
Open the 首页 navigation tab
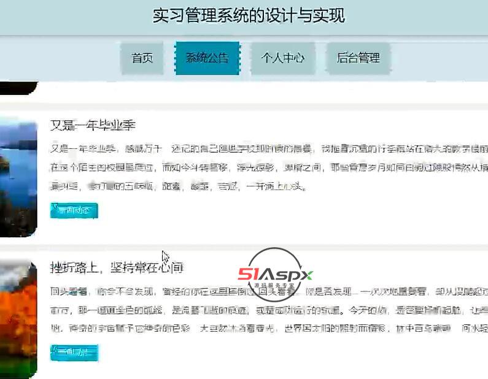[142, 58]
